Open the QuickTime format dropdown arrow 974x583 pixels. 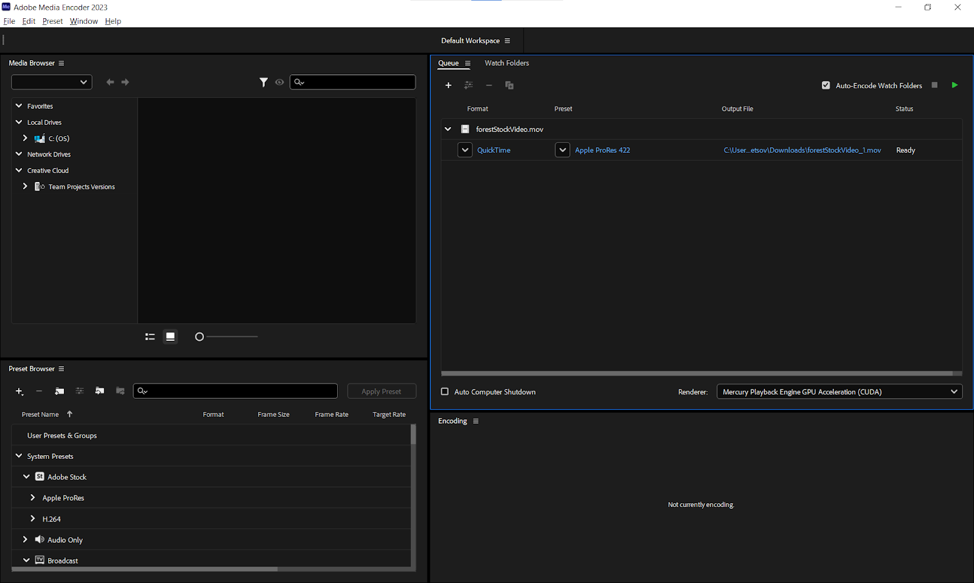coord(465,150)
